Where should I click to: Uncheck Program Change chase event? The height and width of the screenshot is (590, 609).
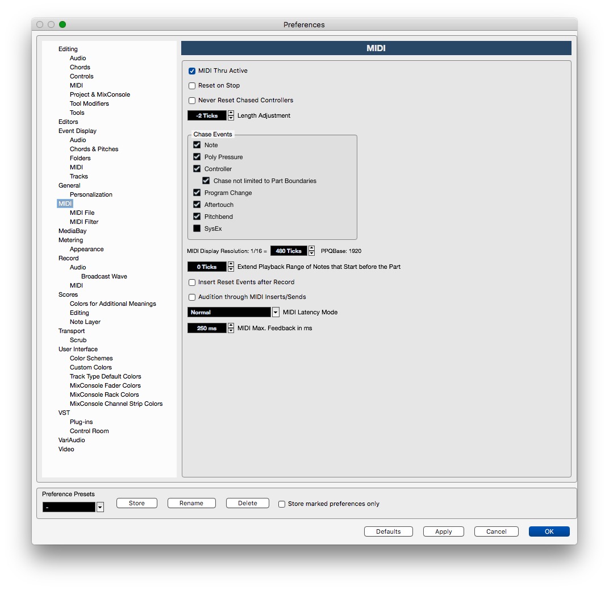[x=197, y=193]
